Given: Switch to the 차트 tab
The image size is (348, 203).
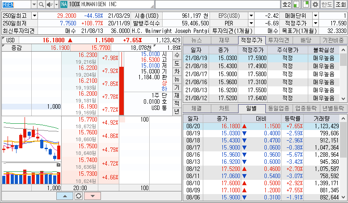Looking at the screenshot, I should pyautogui.click(x=224, y=108).
